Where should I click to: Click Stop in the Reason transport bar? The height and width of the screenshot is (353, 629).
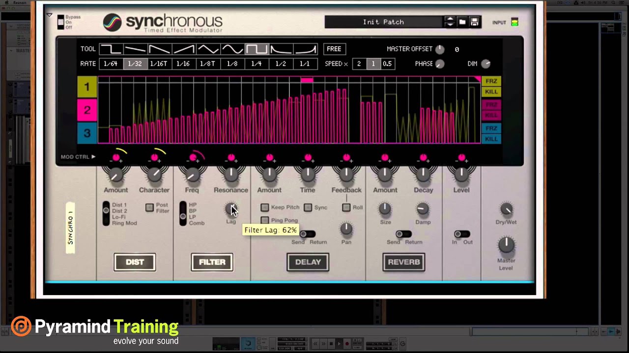[x=331, y=344]
